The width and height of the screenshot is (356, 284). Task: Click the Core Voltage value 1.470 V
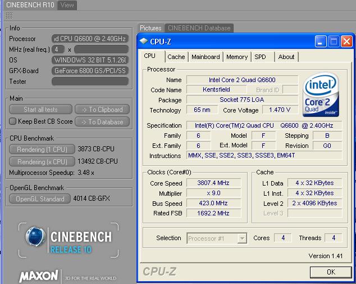280,110
